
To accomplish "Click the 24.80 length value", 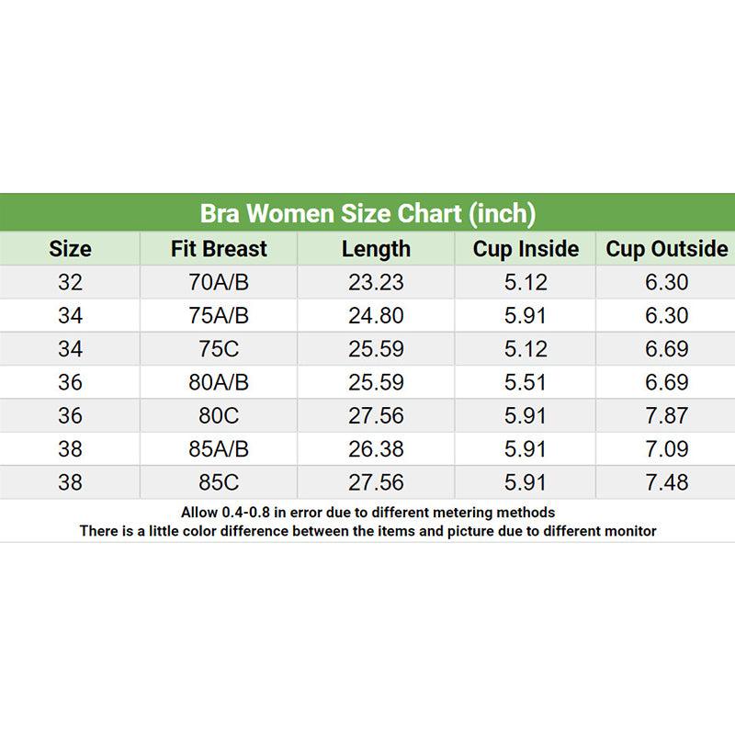I will tap(376, 315).
